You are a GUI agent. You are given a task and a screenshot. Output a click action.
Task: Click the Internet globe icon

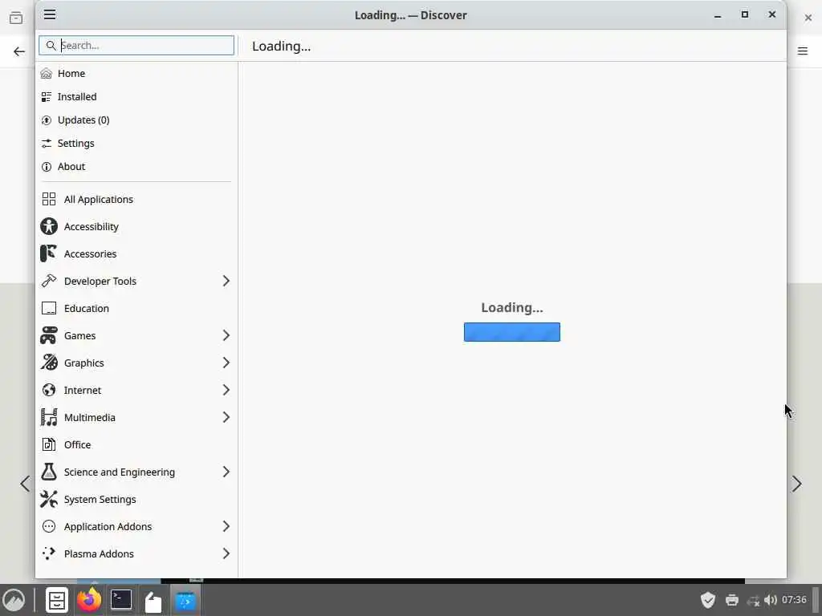point(49,390)
